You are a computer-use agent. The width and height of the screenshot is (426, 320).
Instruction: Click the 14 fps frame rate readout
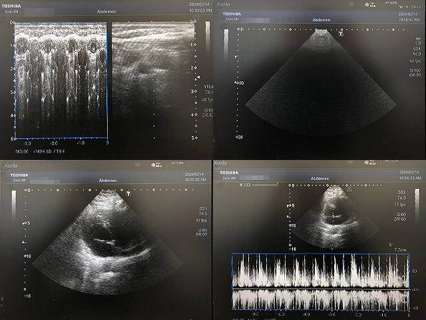[415, 61]
